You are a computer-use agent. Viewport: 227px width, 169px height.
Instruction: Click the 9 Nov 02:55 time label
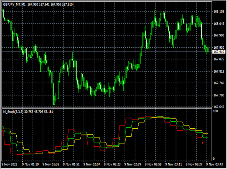(153, 165)
